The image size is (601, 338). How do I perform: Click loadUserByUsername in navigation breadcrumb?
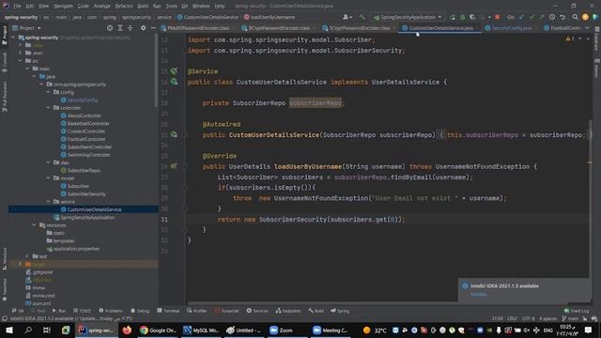point(270,17)
